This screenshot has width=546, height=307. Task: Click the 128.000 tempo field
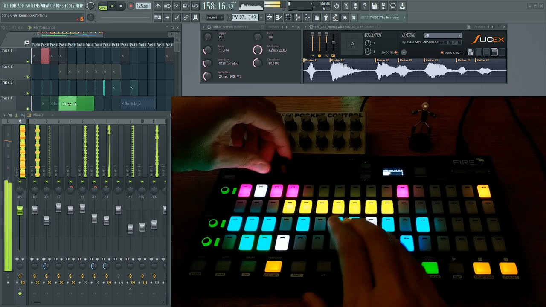pos(143,6)
